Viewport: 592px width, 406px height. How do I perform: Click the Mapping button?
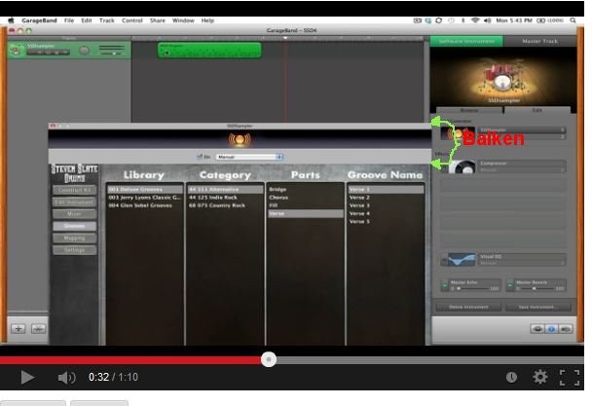click(74, 238)
